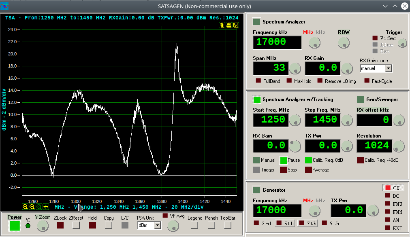Open the TSA Unit dBm dropdown

click(x=158, y=225)
